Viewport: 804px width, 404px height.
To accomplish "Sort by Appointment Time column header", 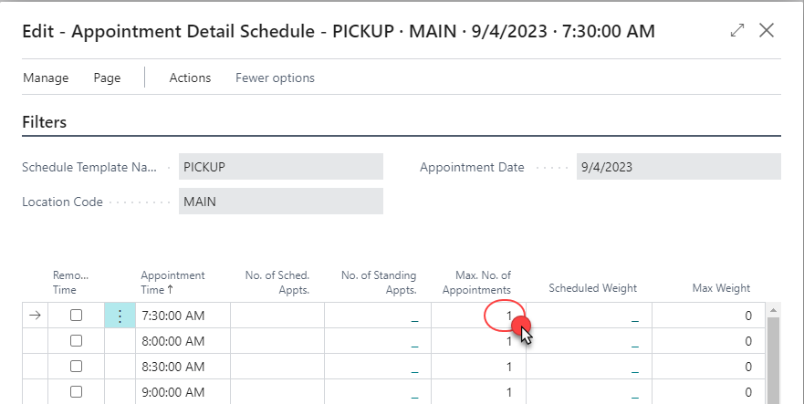I will [x=172, y=282].
